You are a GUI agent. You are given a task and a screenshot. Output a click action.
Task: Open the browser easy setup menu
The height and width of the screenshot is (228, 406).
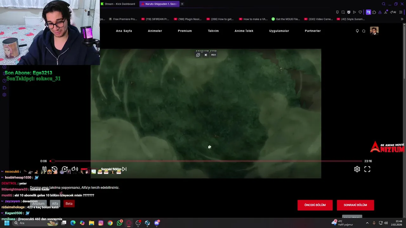tap(401, 12)
